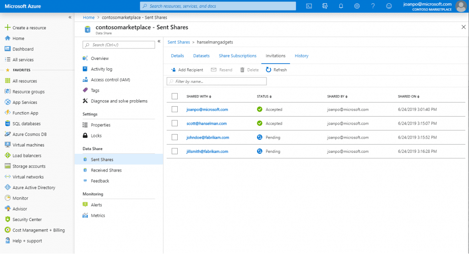Open the johndoe@fabrikam.com link
The width and height of the screenshot is (469, 254).
pyautogui.click(x=207, y=137)
